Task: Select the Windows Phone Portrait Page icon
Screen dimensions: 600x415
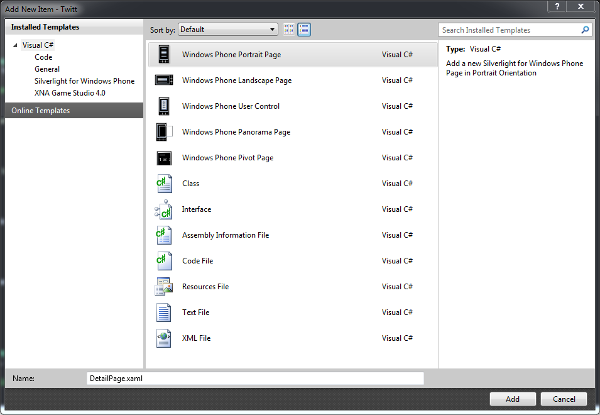Action: coord(164,54)
